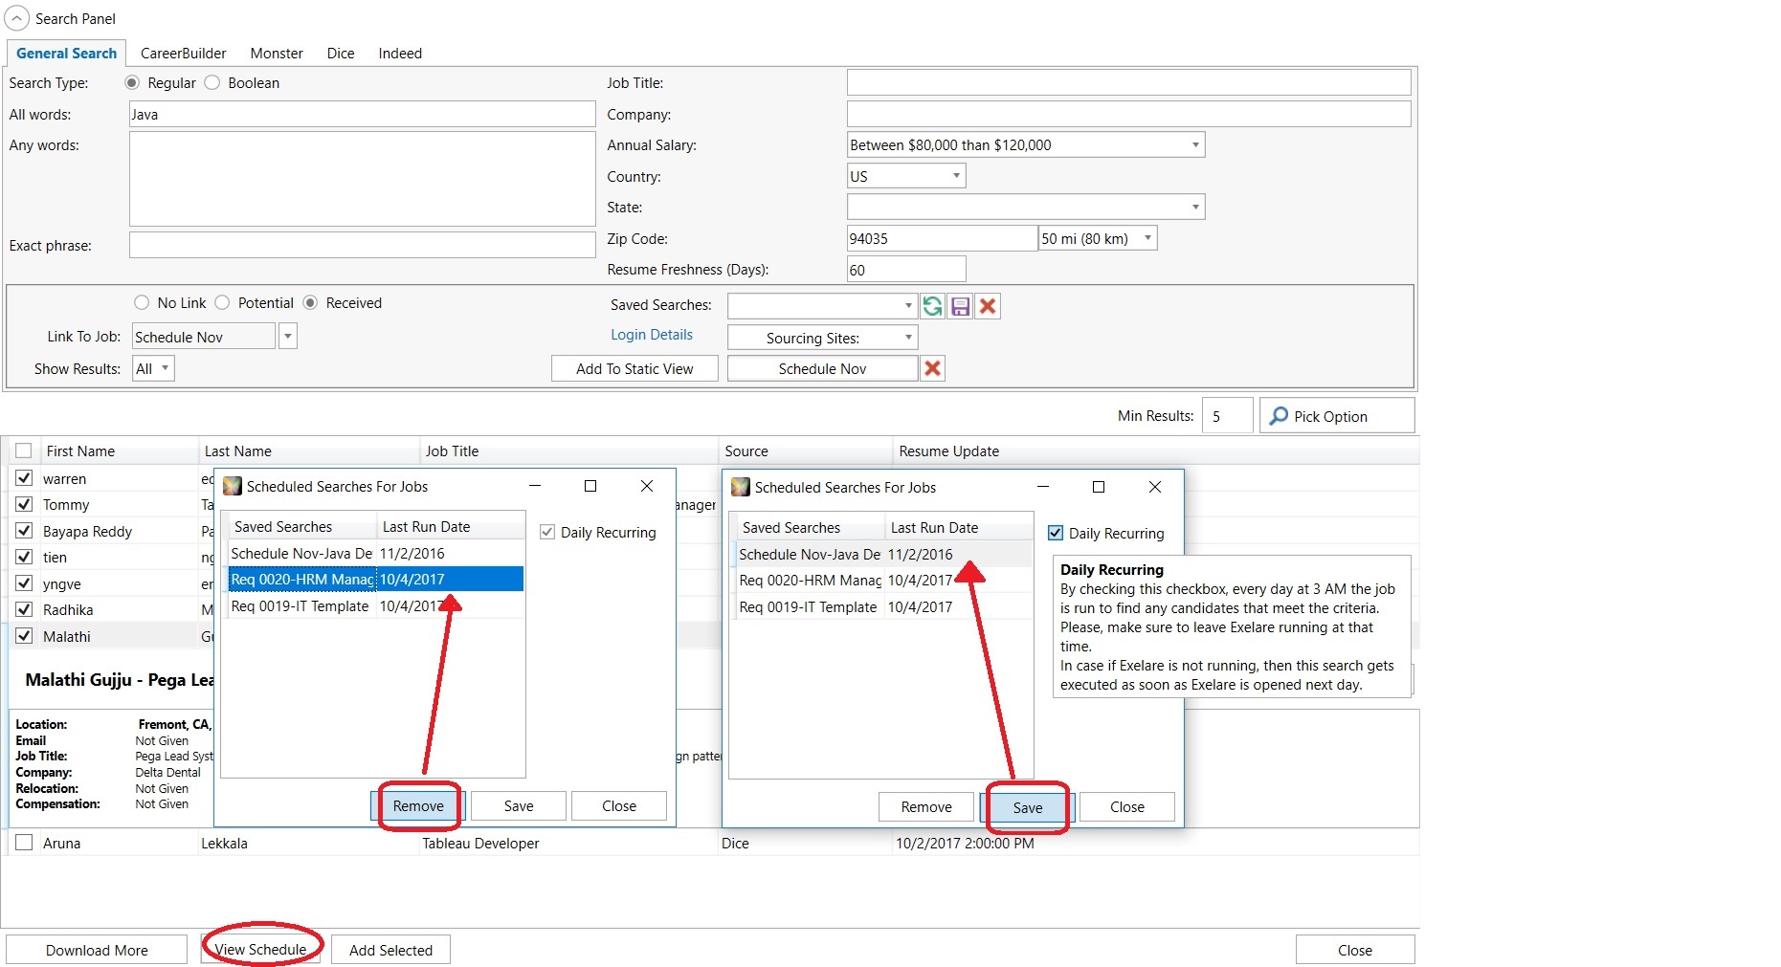
Task: Click Save in the right dialog
Action: (1028, 807)
